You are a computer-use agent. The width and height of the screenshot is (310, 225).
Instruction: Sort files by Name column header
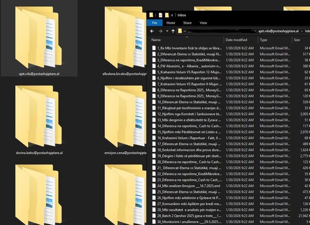[156, 40]
